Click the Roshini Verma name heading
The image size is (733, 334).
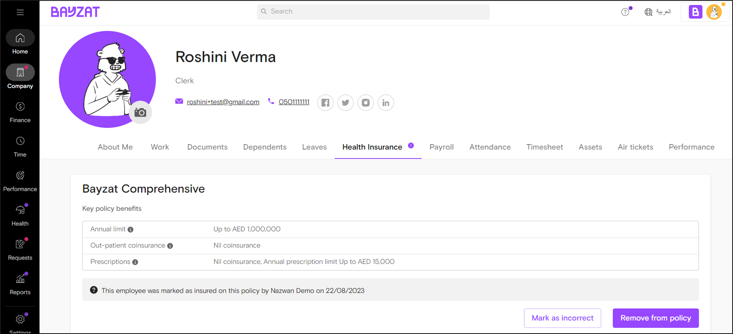225,57
